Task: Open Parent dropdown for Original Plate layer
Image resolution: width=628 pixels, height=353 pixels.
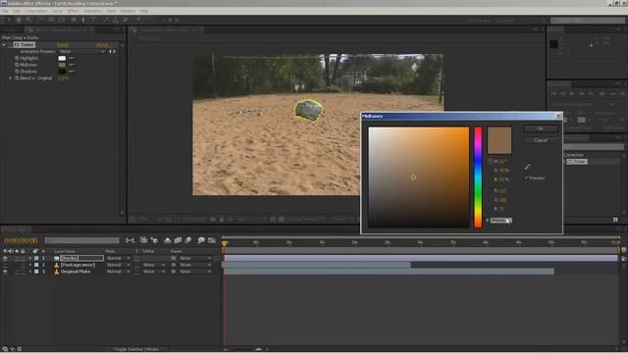Action: click(195, 272)
